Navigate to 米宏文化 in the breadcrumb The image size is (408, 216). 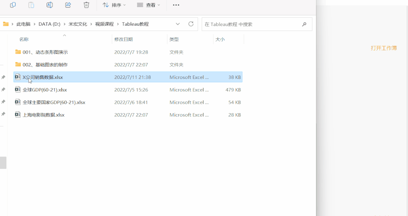pos(77,24)
